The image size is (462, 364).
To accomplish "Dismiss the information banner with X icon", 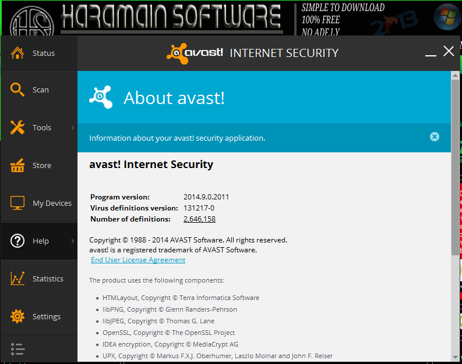I will (434, 137).
